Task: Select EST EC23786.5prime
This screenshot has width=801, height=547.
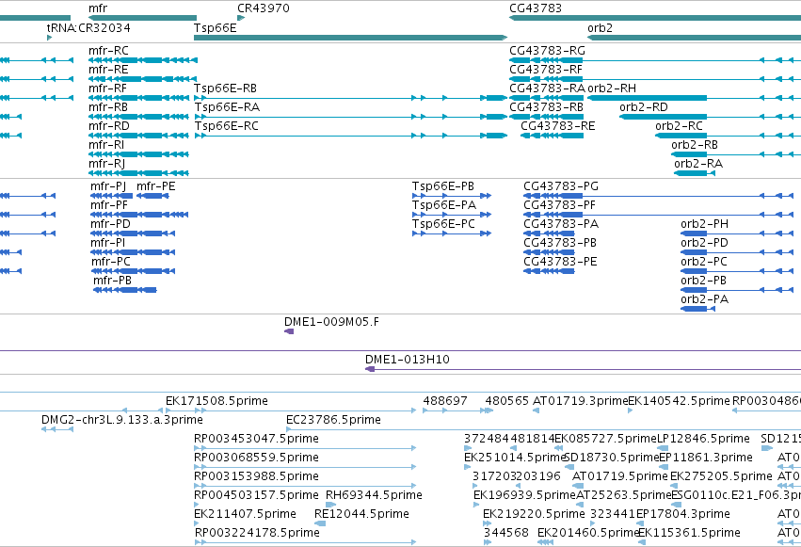Action: (x=543, y=429)
